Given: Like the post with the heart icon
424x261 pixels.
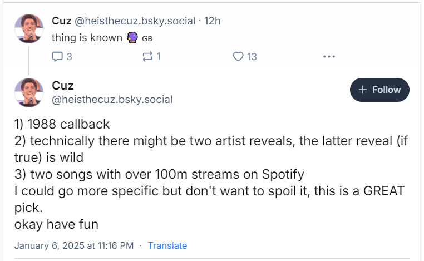Looking at the screenshot, I should pyautogui.click(x=238, y=56).
